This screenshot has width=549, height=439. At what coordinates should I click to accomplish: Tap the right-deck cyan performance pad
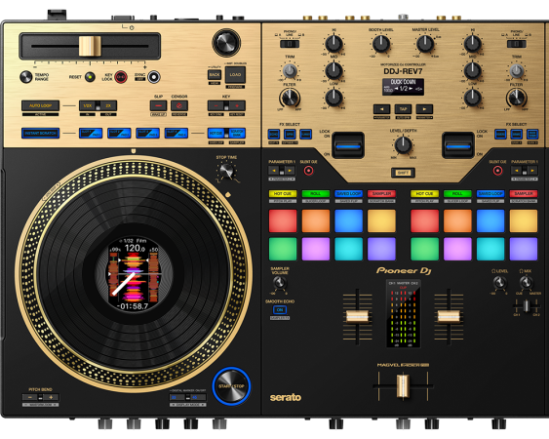[x=490, y=249]
